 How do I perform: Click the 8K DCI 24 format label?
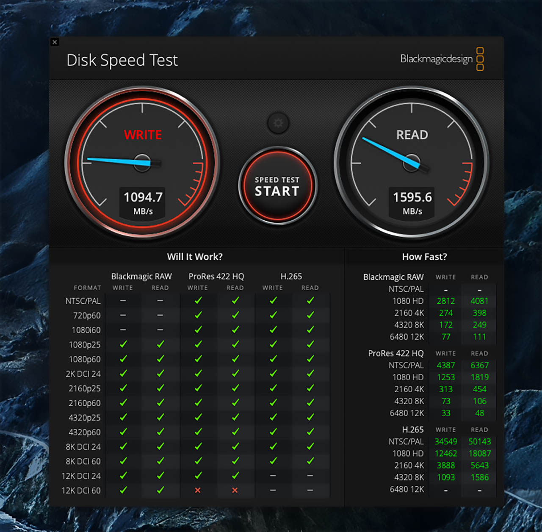[83, 447]
